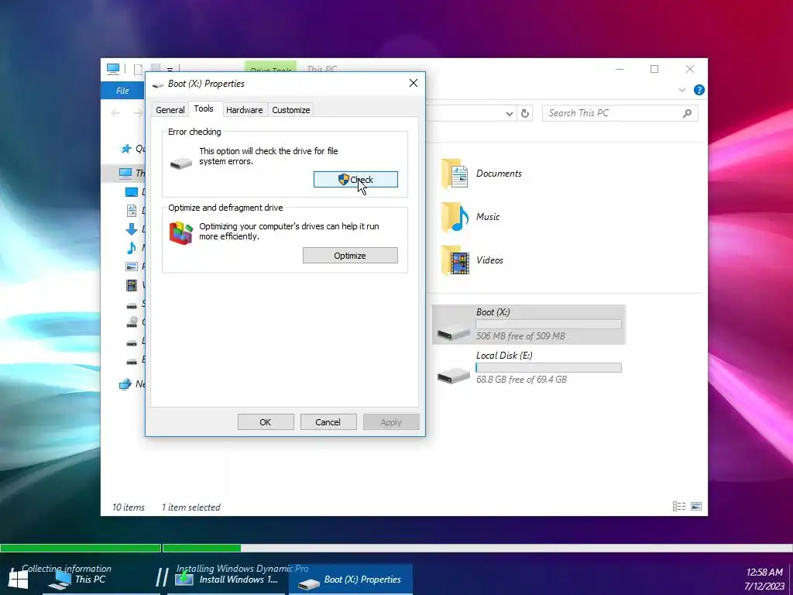Open the Videos folder in This PC

tap(472, 260)
